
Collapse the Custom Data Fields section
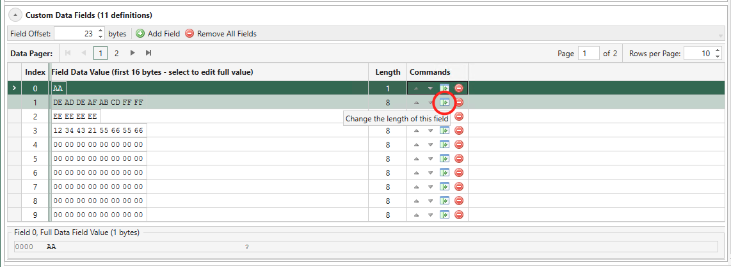coord(15,15)
